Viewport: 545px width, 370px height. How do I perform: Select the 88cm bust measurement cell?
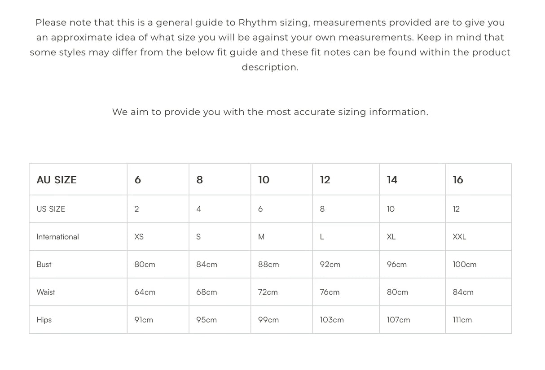(x=268, y=265)
